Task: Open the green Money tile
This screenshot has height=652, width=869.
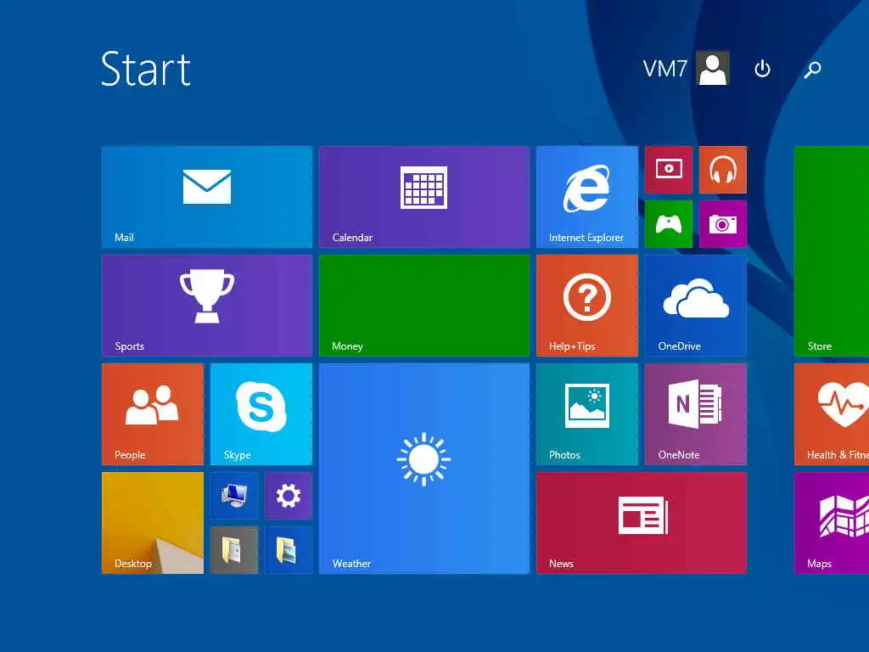Action: click(424, 306)
